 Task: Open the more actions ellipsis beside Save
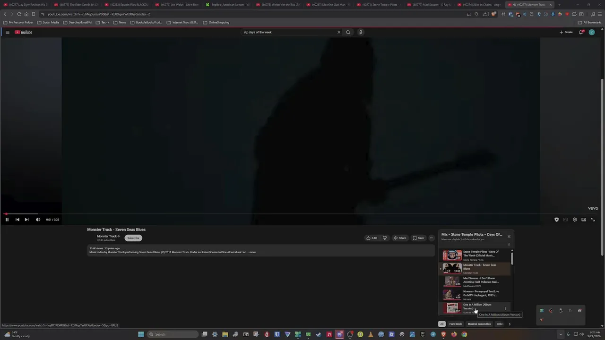pos(432,238)
